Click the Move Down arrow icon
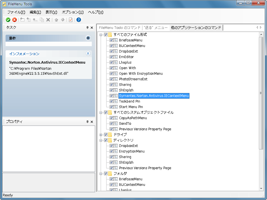This screenshot has height=200, width=267. point(63,20)
